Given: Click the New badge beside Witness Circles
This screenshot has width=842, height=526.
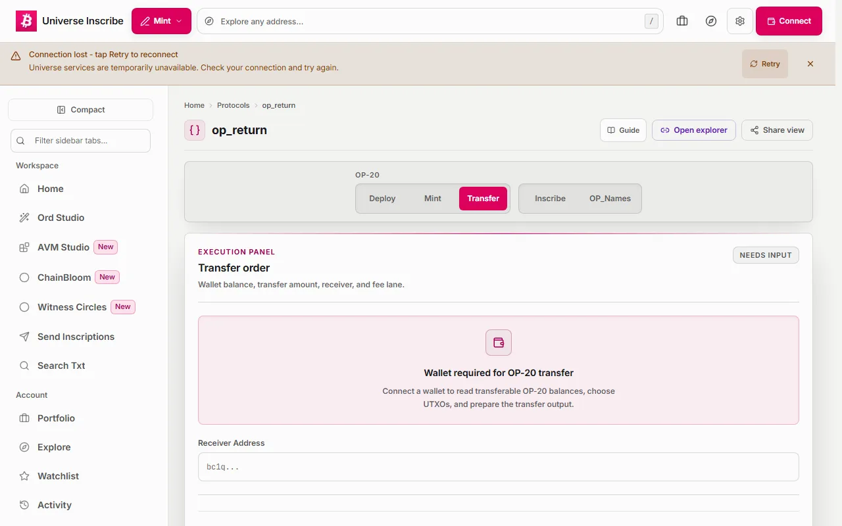Looking at the screenshot, I should coord(123,307).
